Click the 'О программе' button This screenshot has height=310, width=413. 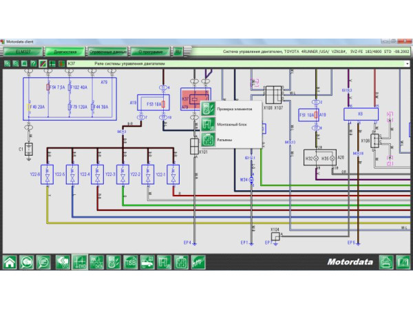coord(150,52)
